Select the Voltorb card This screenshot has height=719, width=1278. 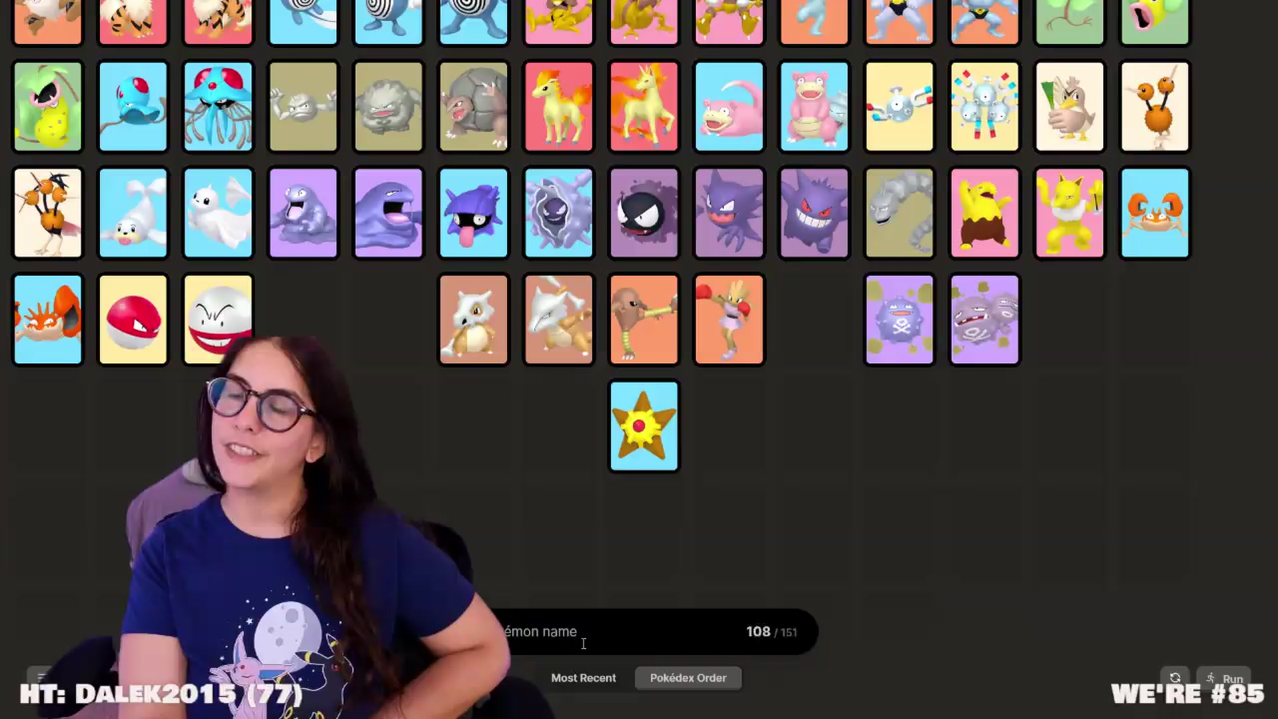(x=133, y=320)
